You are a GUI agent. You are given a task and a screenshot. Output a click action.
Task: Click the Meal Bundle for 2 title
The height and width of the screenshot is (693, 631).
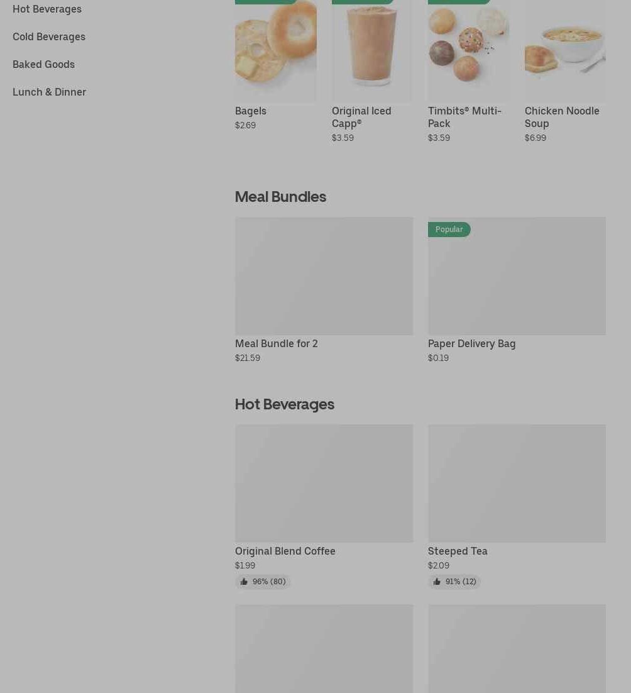pyautogui.click(x=277, y=343)
